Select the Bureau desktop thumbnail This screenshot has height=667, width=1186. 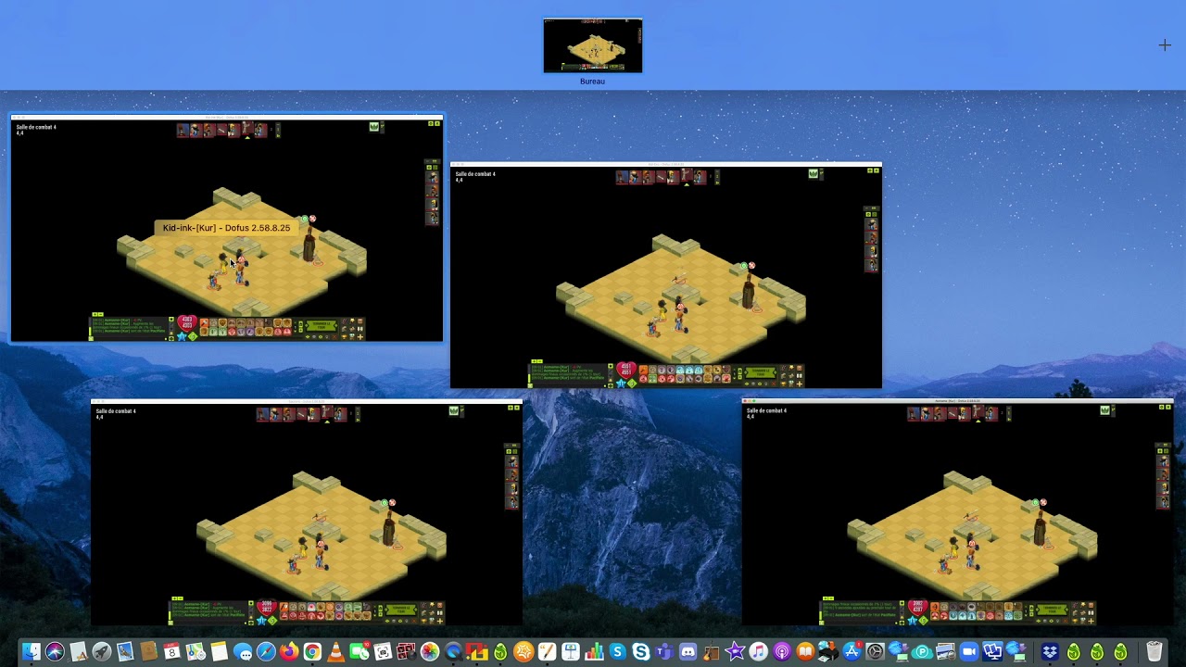[593, 45]
